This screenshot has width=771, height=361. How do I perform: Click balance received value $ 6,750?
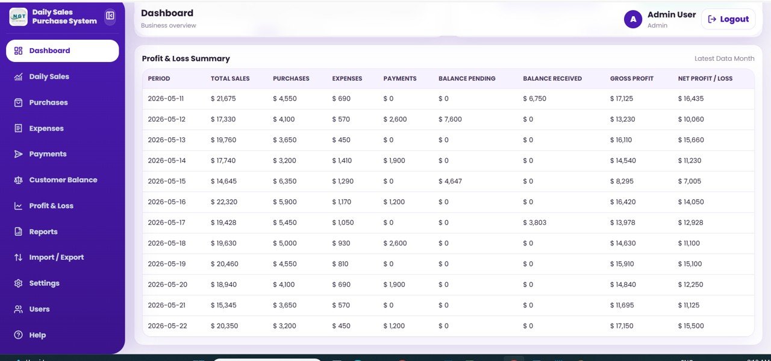coord(535,99)
